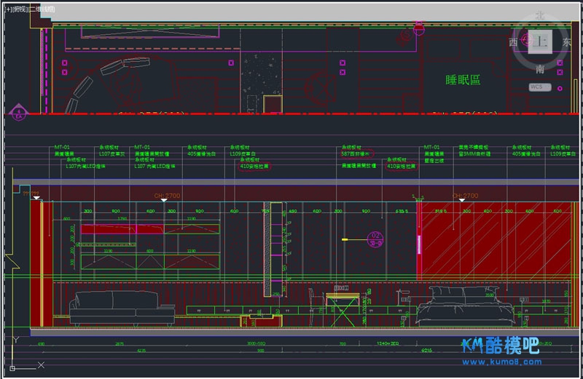Click the ViewCube north label 北

[540, 15]
